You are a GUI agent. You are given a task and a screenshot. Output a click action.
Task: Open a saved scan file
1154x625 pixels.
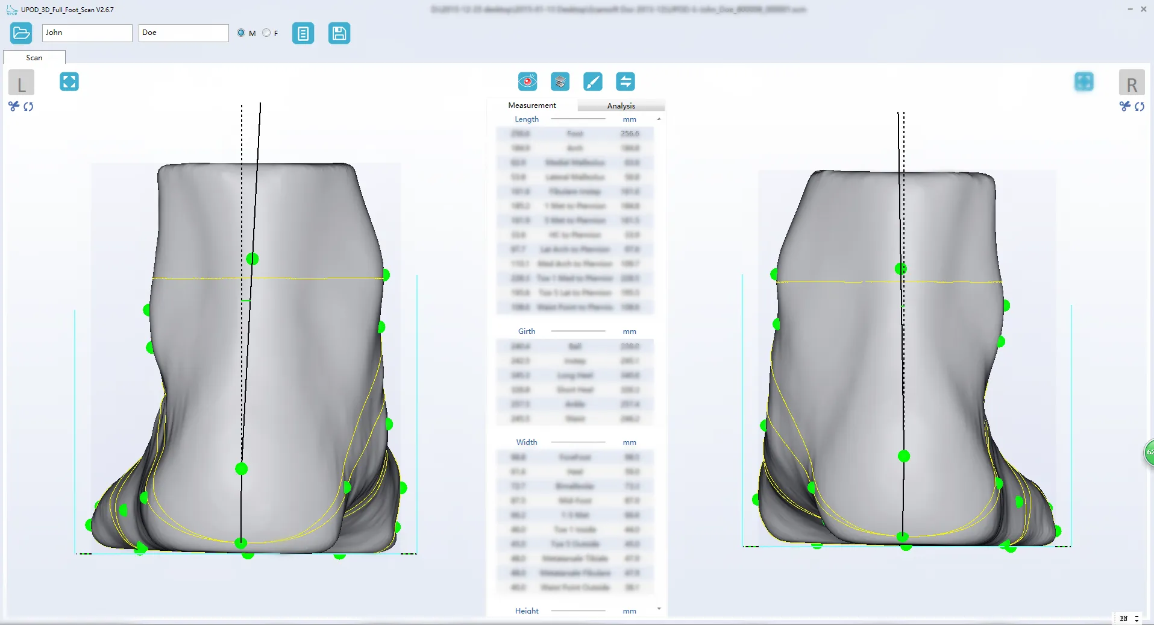click(x=21, y=33)
